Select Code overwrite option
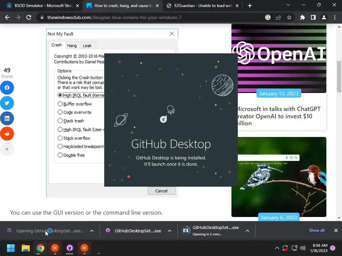Image resolution: width=342 pixels, height=256 pixels. coord(60,112)
